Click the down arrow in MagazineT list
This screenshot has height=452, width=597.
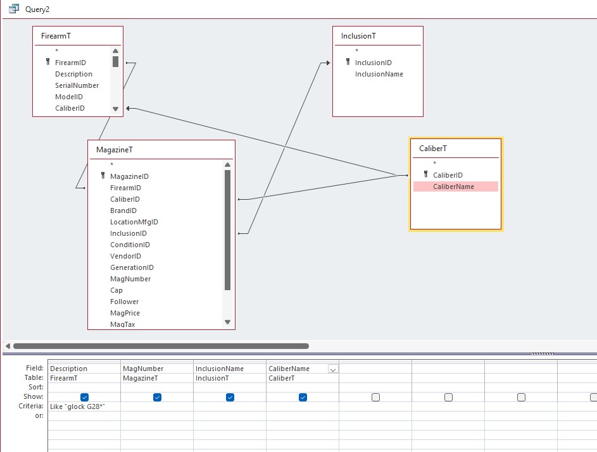(228, 322)
